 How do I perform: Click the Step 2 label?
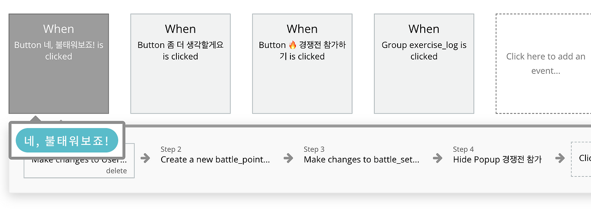coord(171,149)
